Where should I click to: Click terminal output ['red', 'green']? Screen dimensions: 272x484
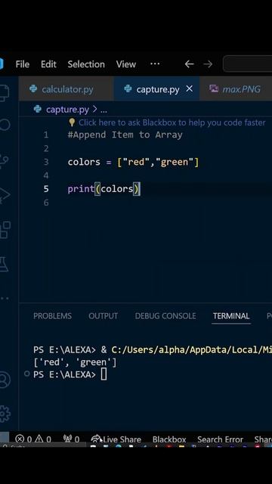coord(75,362)
